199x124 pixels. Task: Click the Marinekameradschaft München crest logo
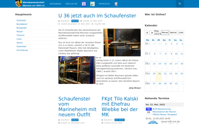pos(19,4)
